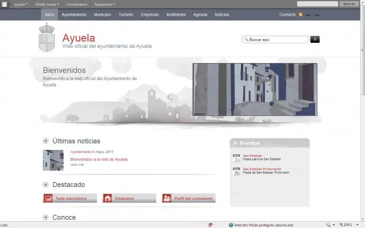Open the Turismo navigation item

126,14
